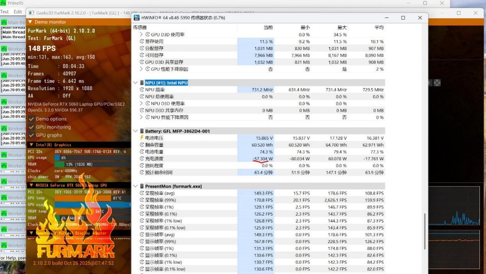Expand the GPU D3D 使用率 row
This screenshot has width=486, height=274.
coord(141,34)
